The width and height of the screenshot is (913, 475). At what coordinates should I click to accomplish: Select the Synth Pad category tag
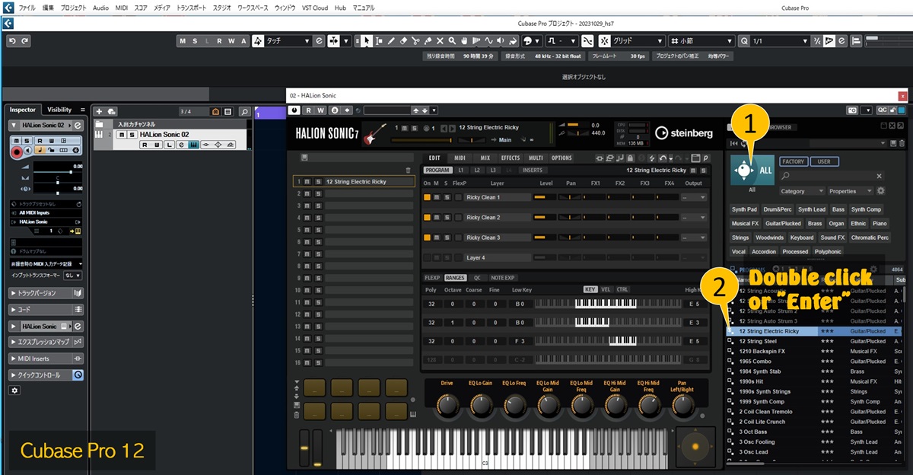tap(744, 209)
